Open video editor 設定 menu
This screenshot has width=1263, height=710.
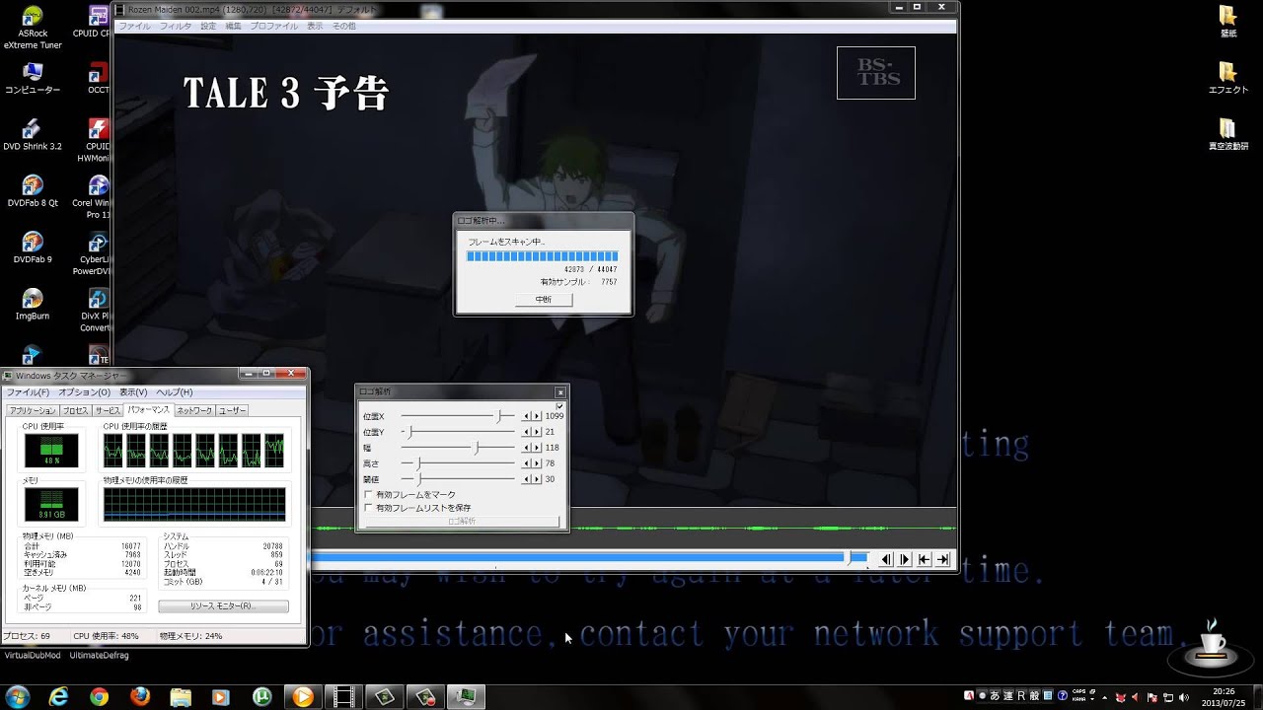pyautogui.click(x=208, y=26)
